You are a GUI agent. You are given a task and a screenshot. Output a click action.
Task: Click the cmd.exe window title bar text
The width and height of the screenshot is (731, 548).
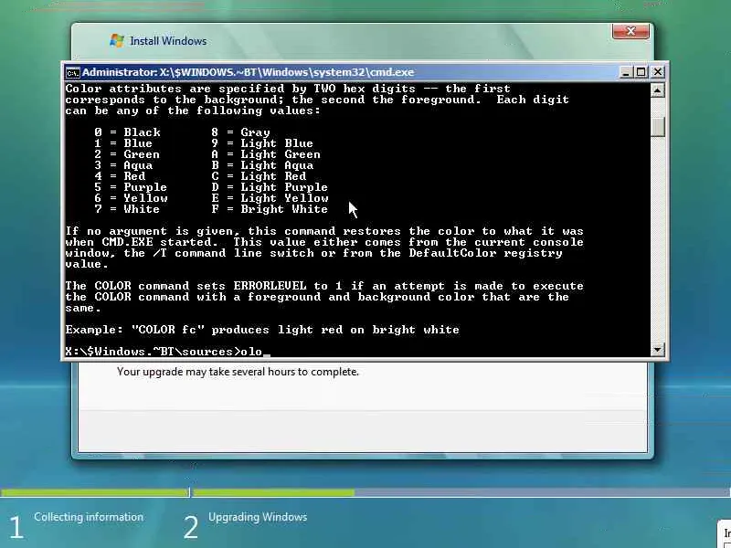pyautogui.click(x=248, y=72)
